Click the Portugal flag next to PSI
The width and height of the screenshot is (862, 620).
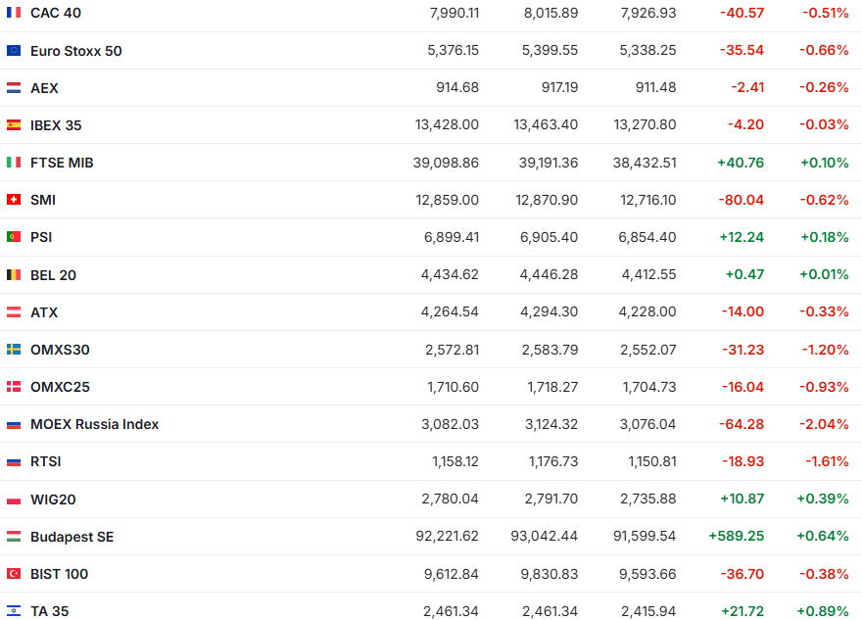pos(14,237)
